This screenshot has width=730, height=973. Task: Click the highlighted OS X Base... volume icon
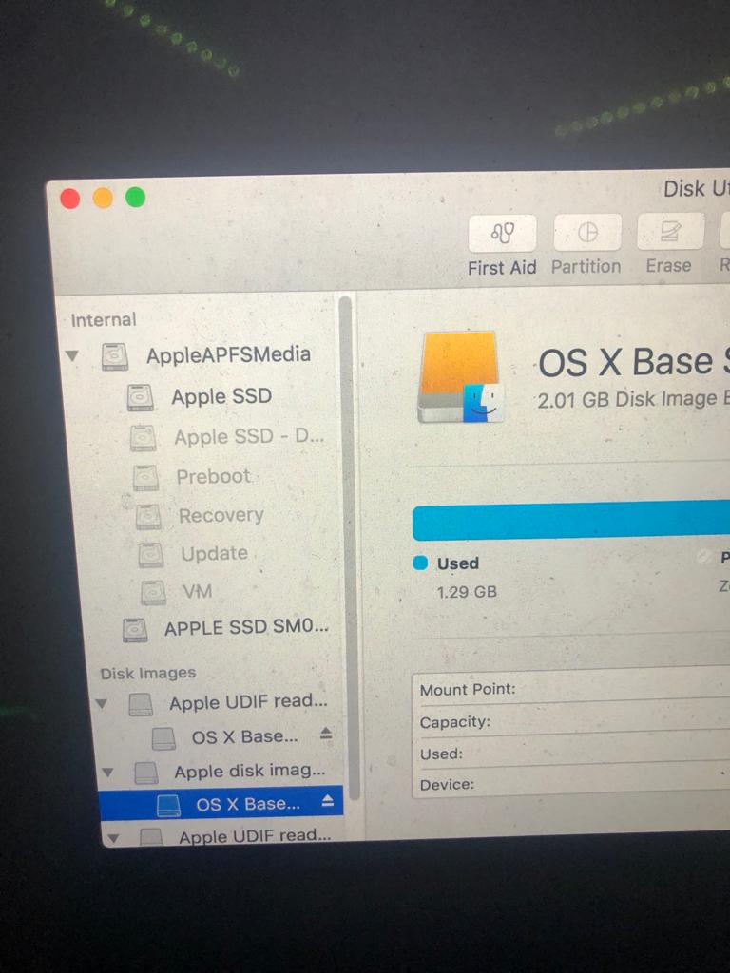tap(168, 805)
